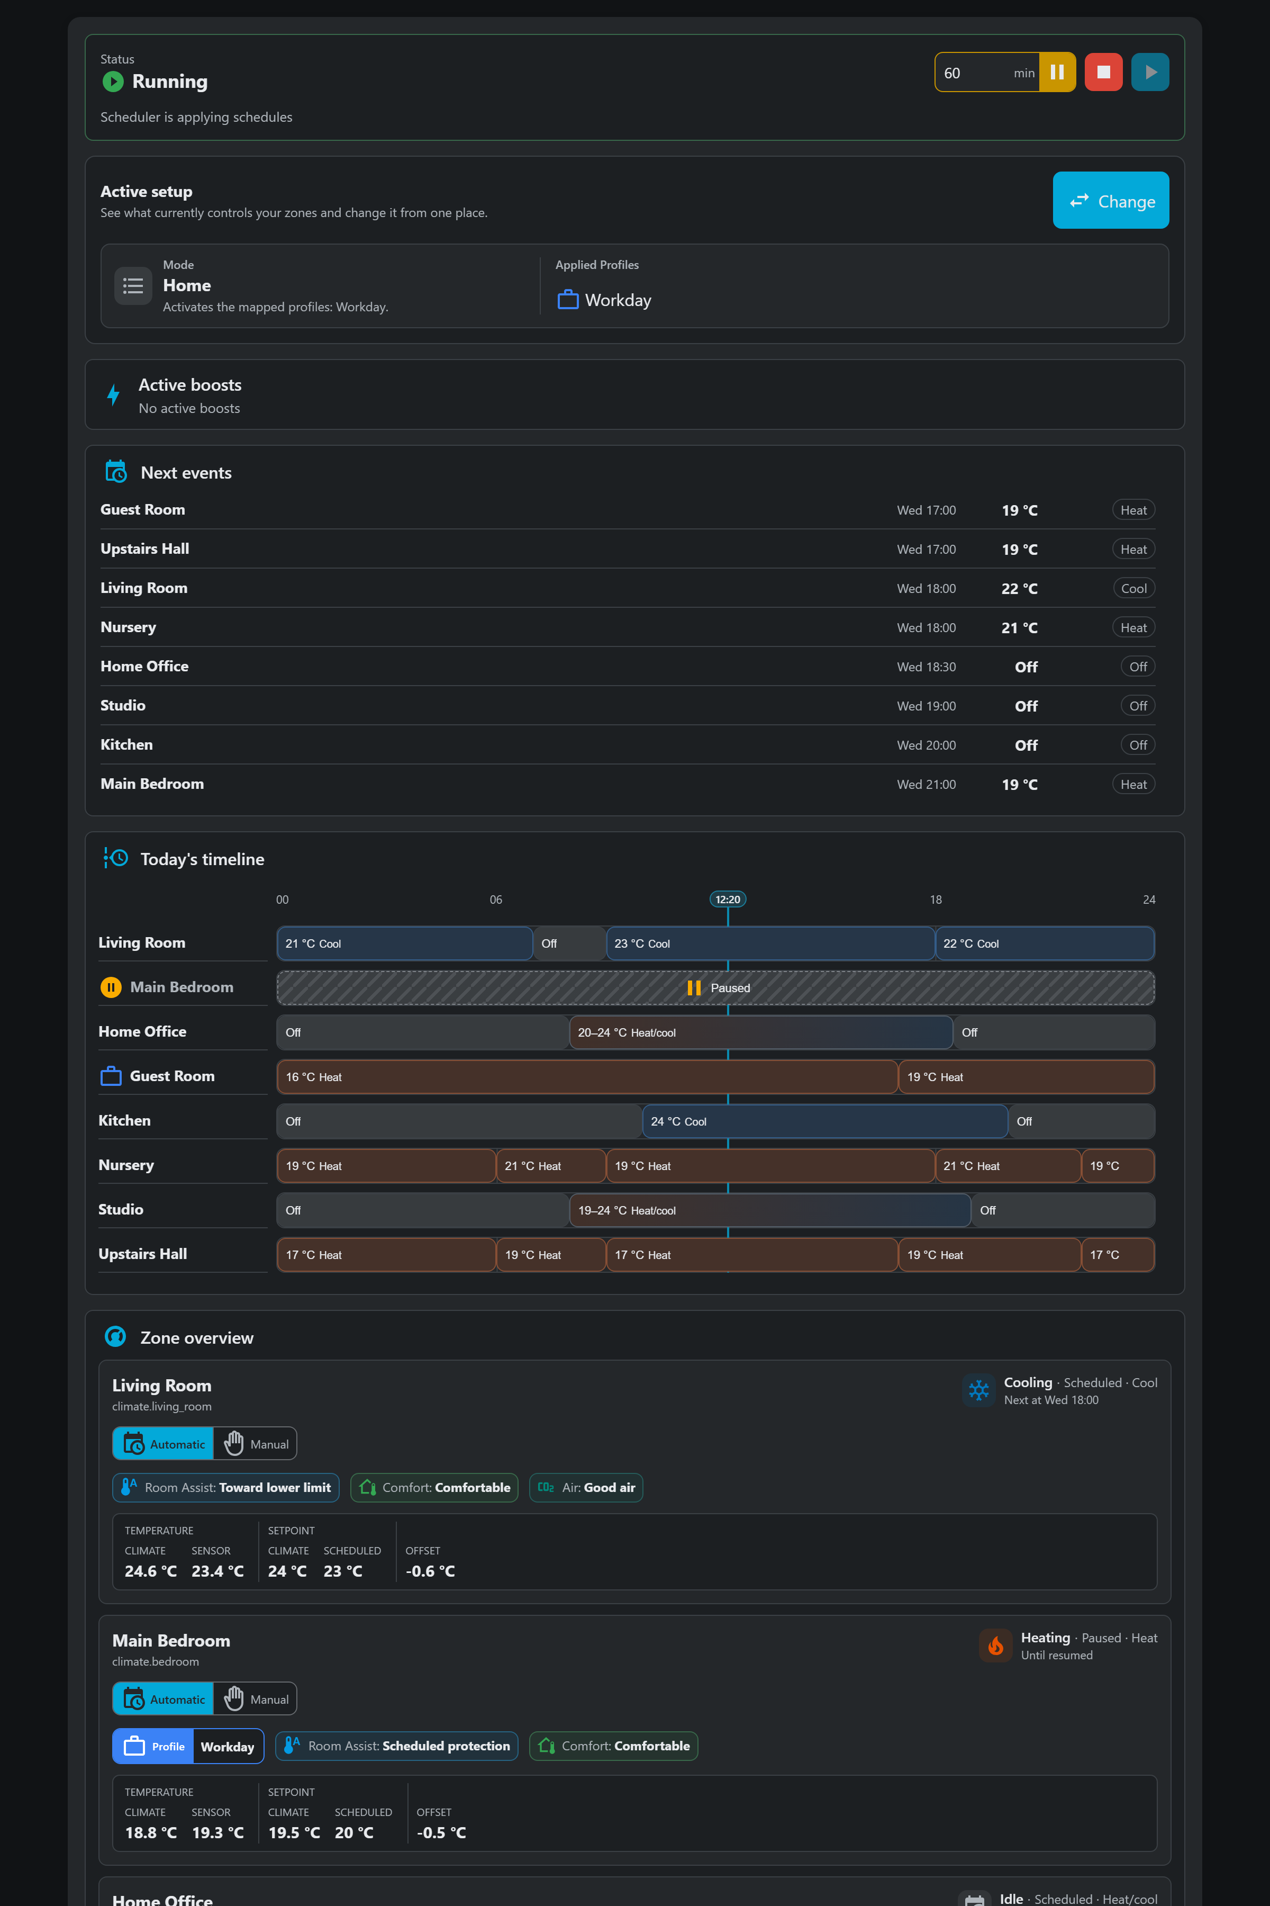Click the Kitchen Off event badge
The height and width of the screenshot is (1906, 1270).
coord(1138,745)
